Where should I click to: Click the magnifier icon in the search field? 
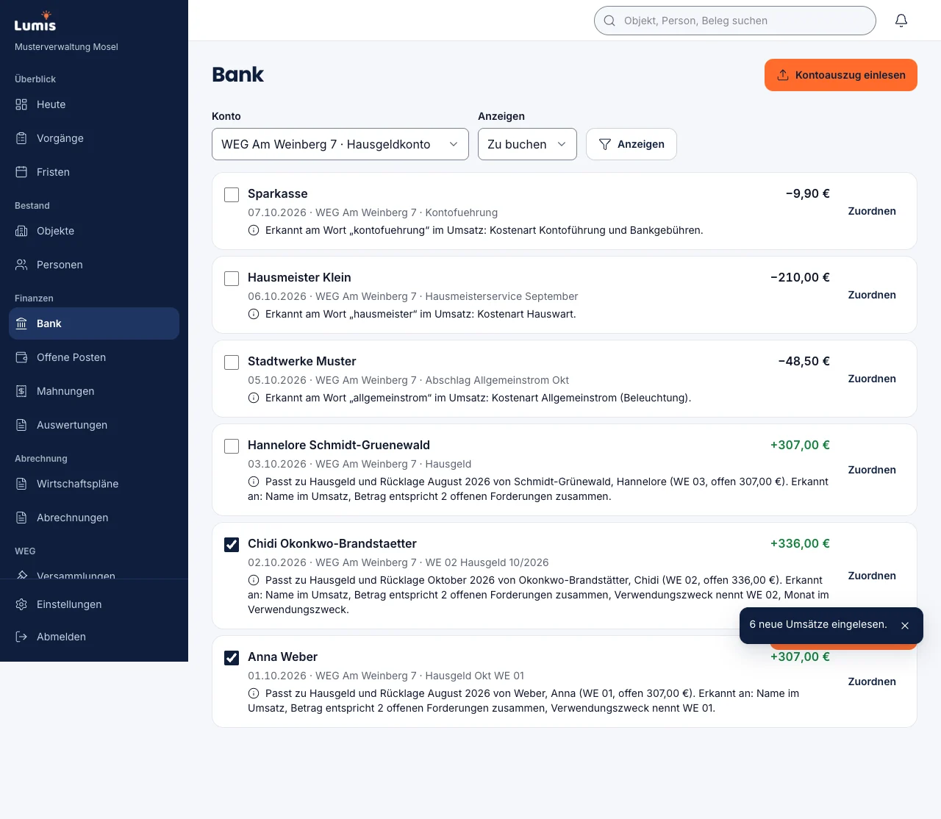(x=609, y=21)
